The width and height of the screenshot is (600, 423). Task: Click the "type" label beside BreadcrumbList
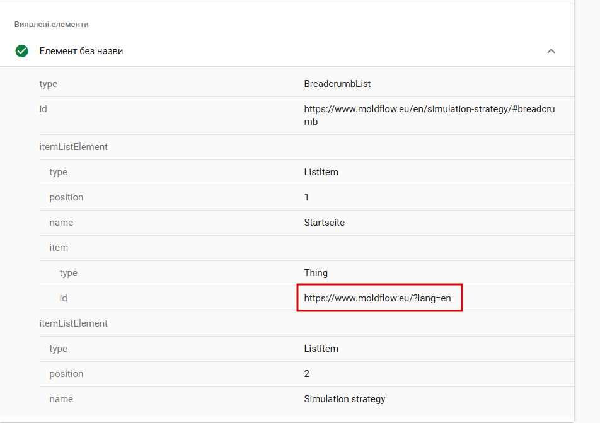[49, 84]
